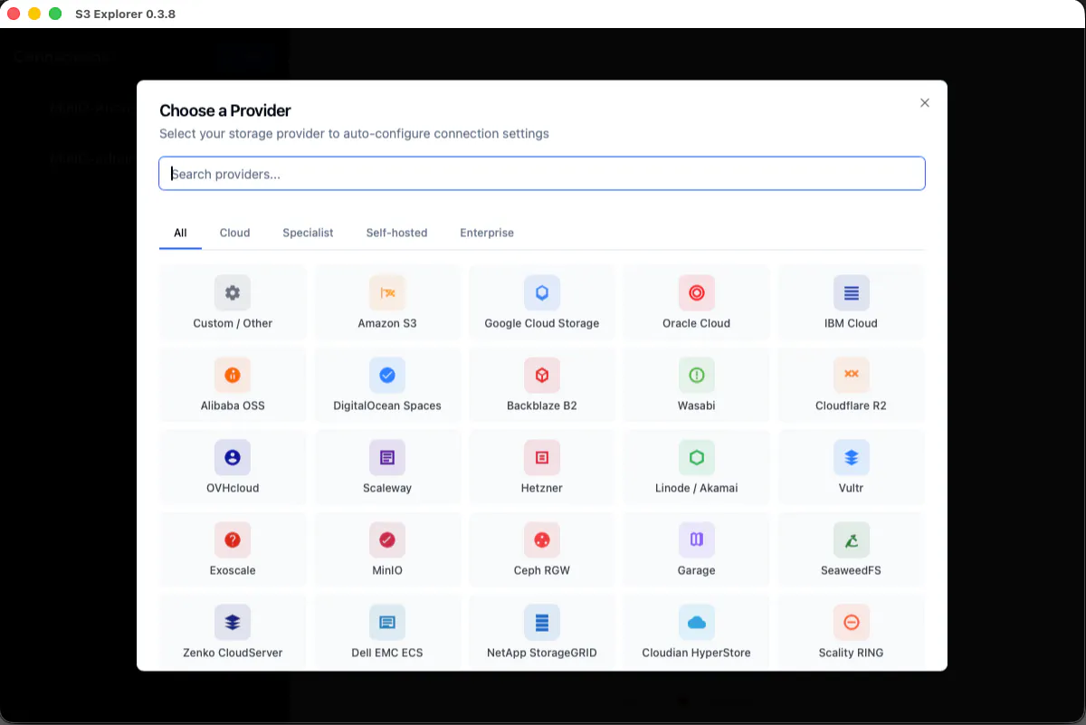Choose the Backblaze B2 icon
Screen dimensions: 1086x725
point(542,375)
